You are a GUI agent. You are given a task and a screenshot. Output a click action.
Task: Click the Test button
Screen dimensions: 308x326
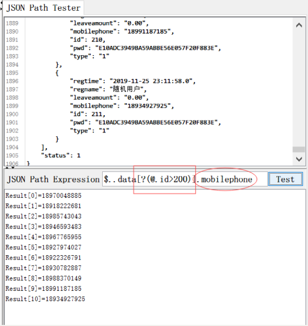pos(285,179)
